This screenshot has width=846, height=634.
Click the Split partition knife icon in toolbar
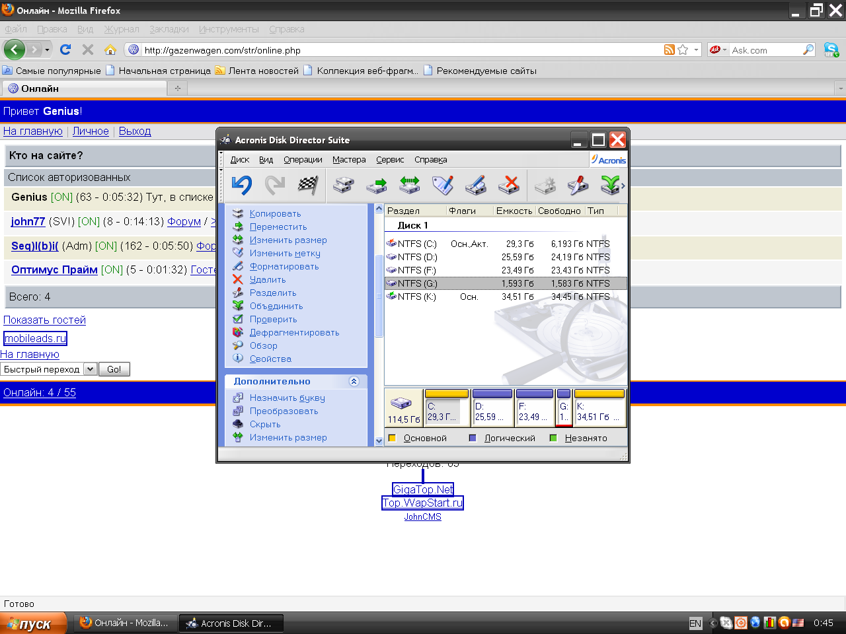pyautogui.click(x=578, y=185)
